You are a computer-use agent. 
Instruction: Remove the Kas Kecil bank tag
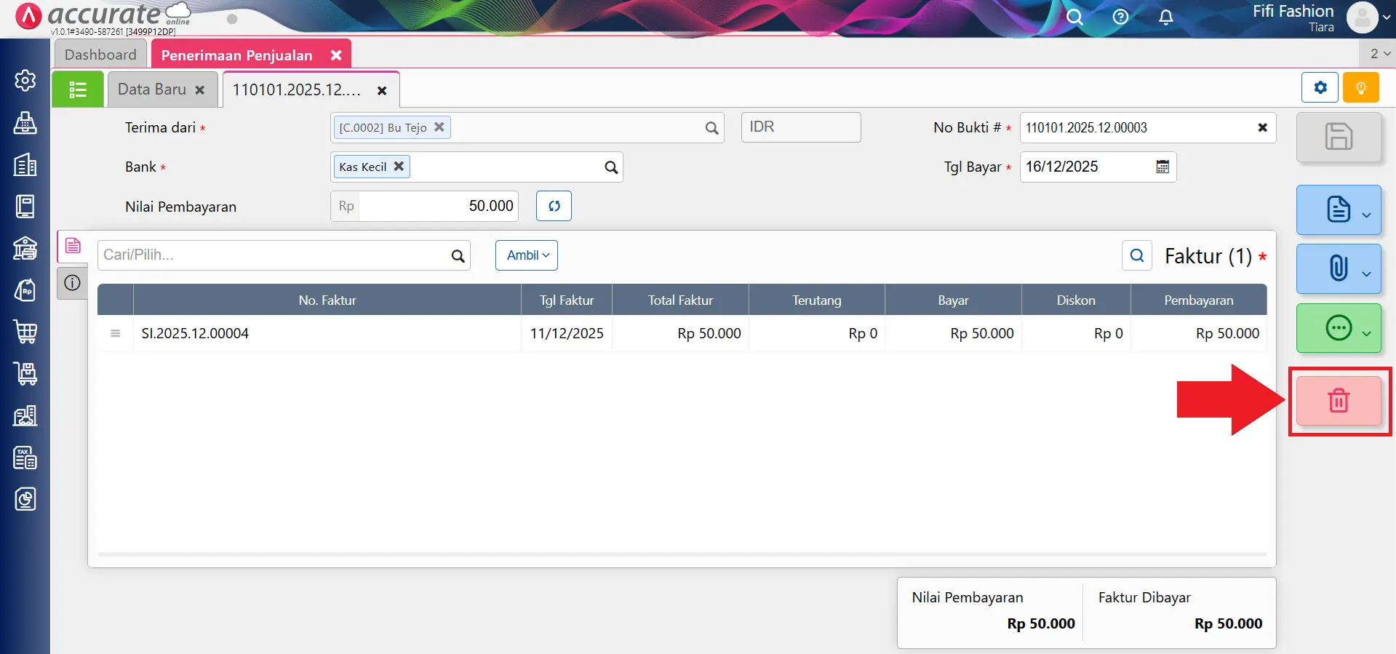point(399,166)
